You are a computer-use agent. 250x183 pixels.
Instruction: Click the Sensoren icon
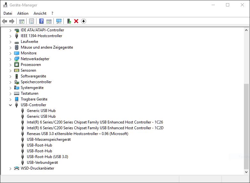(x=17, y=70)
